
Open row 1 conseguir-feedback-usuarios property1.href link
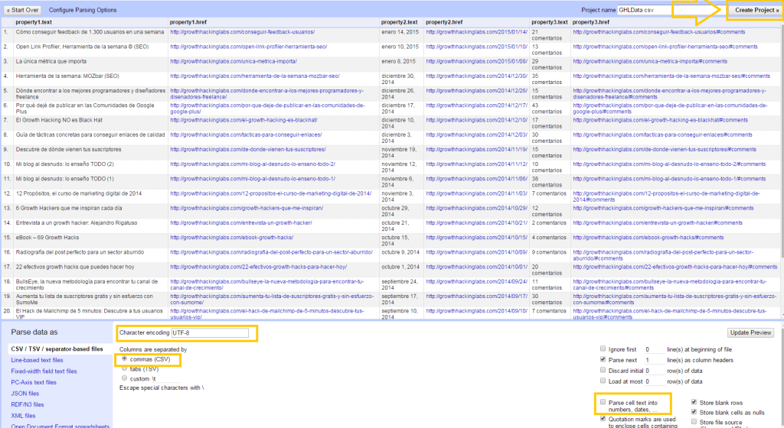pos(243,32)
